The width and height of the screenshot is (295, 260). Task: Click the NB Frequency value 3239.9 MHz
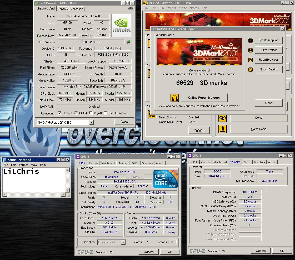[269, 181]
